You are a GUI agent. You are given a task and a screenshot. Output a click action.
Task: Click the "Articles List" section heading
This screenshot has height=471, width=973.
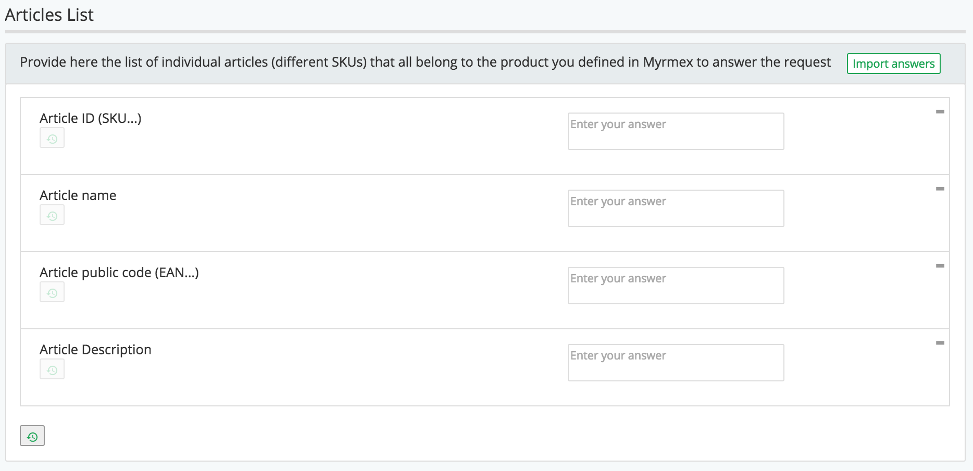49,15
